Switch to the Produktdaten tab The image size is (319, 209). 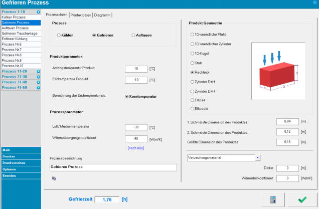[81, 15]
